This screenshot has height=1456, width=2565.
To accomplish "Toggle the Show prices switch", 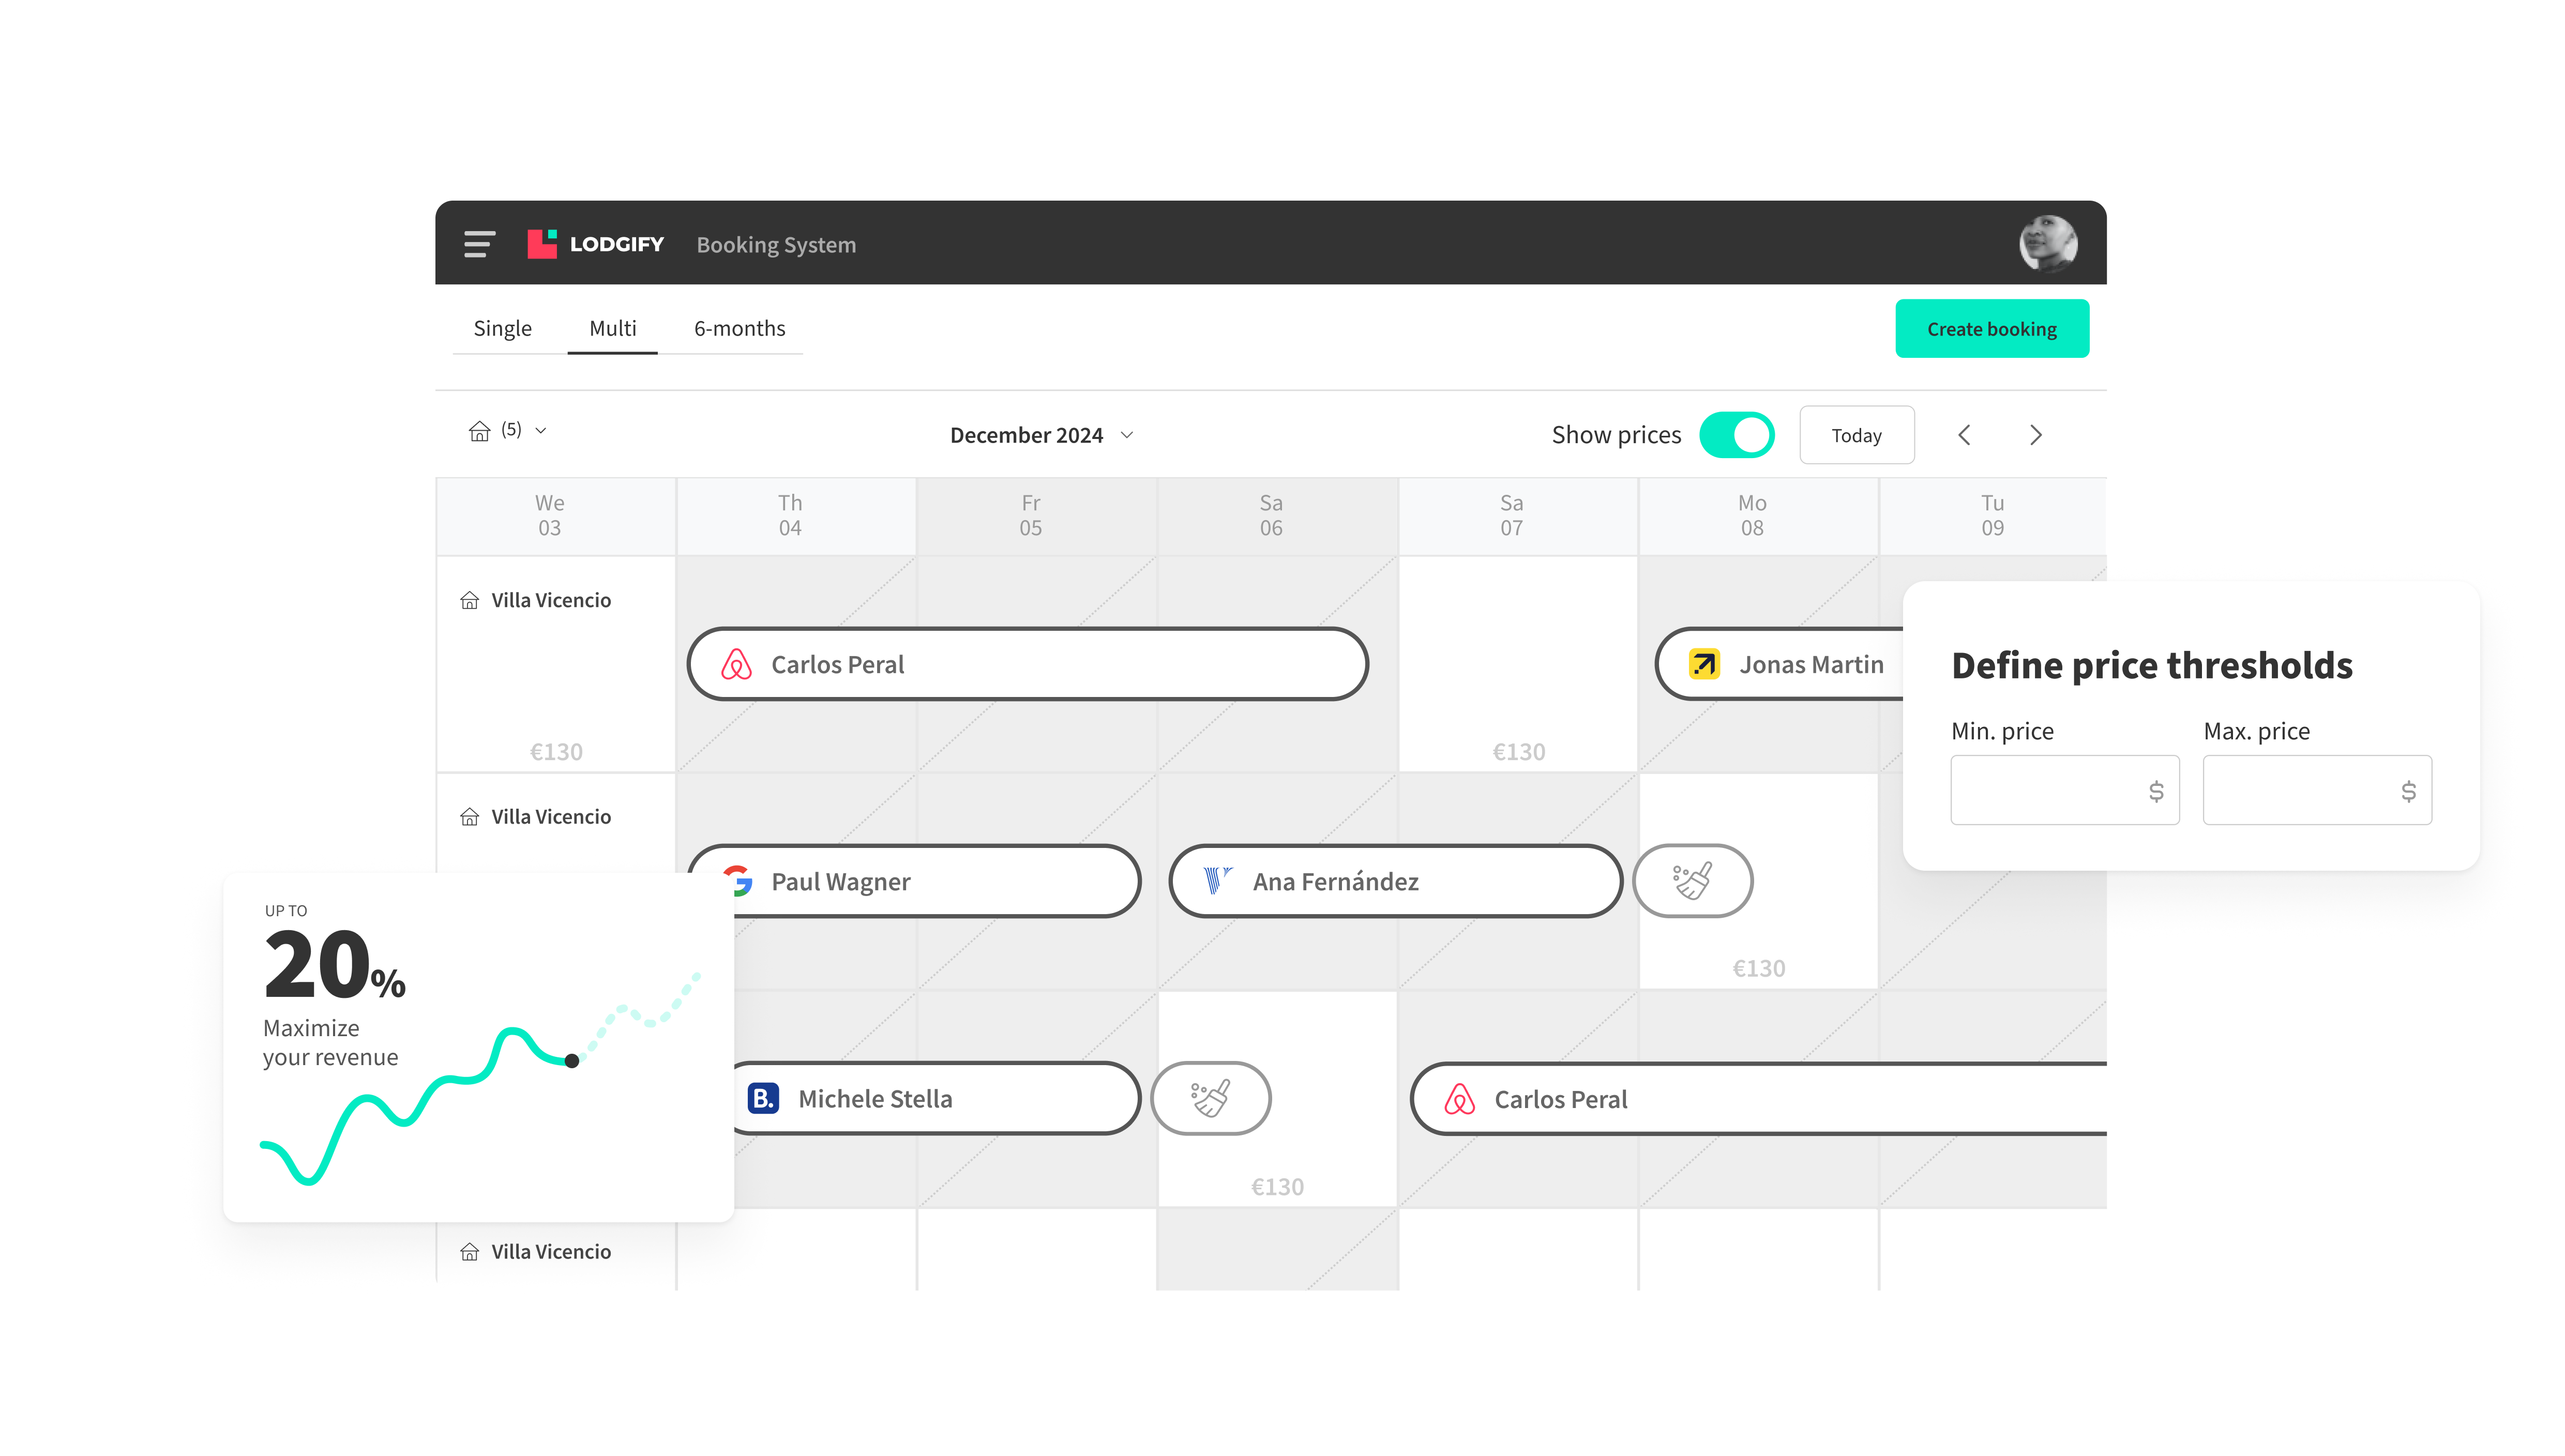I will click(x=1737, y=435).
